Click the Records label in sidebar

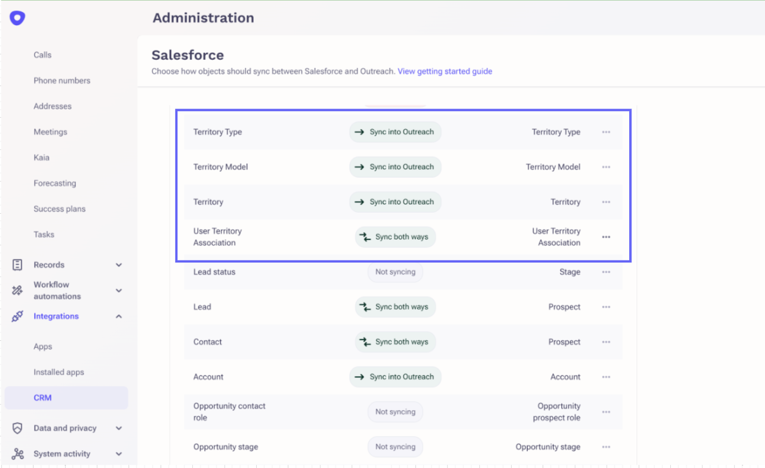pos(49,265)
